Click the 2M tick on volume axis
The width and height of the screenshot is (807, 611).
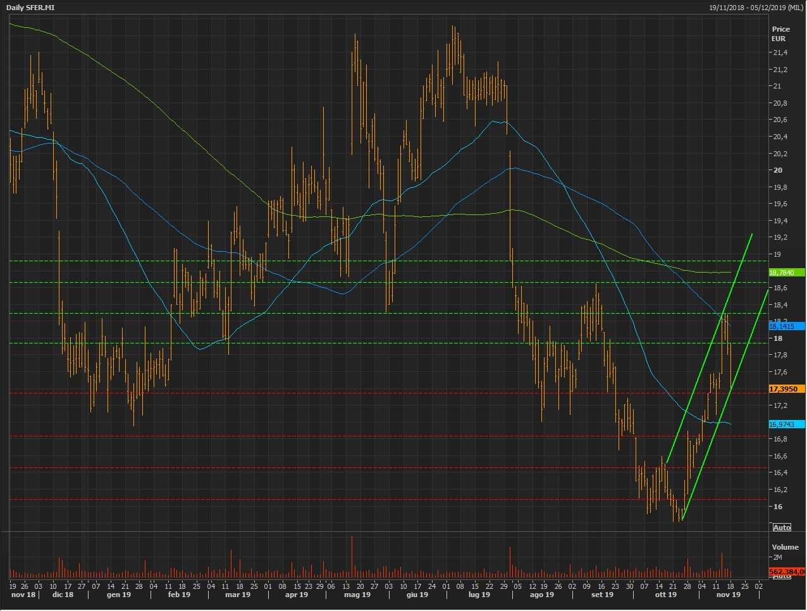point(777,557)
